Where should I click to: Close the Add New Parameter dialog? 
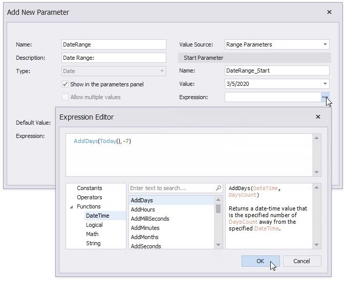329,12
